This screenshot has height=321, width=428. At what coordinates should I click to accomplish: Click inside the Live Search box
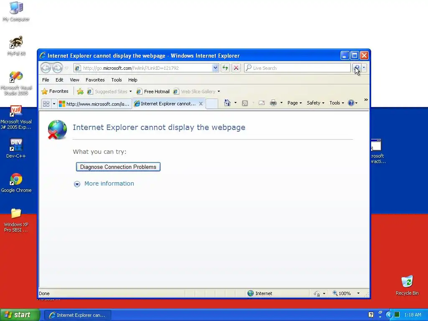(297, 68)
